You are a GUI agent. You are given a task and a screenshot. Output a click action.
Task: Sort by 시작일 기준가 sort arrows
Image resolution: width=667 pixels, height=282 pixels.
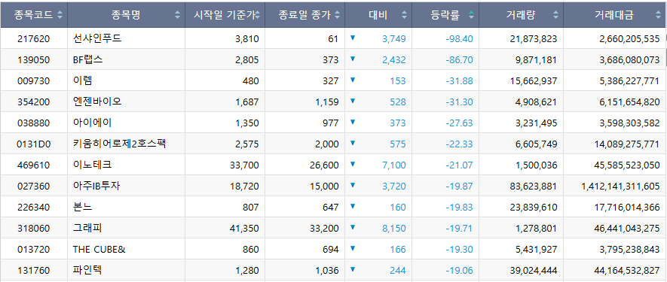[x=257, y=15]
